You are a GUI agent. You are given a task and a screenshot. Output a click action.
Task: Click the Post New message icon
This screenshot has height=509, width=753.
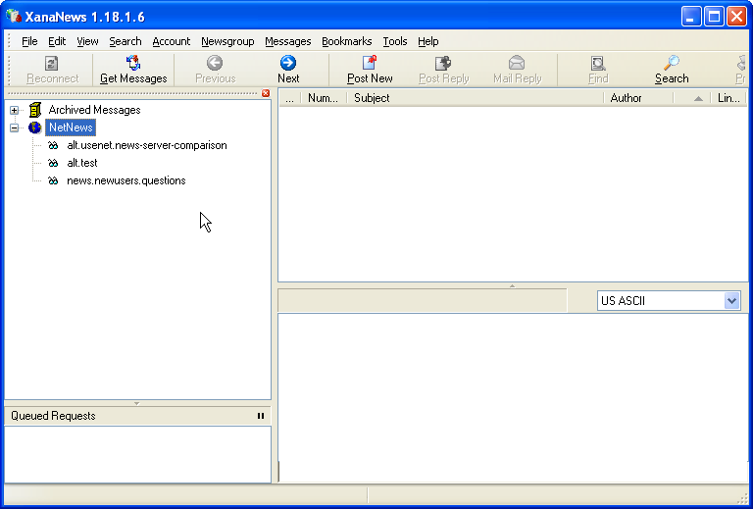click(370, 63)
